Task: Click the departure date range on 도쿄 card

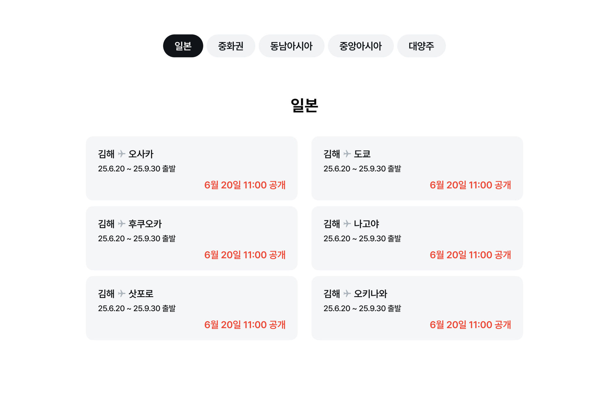Action: pos(362,168)
